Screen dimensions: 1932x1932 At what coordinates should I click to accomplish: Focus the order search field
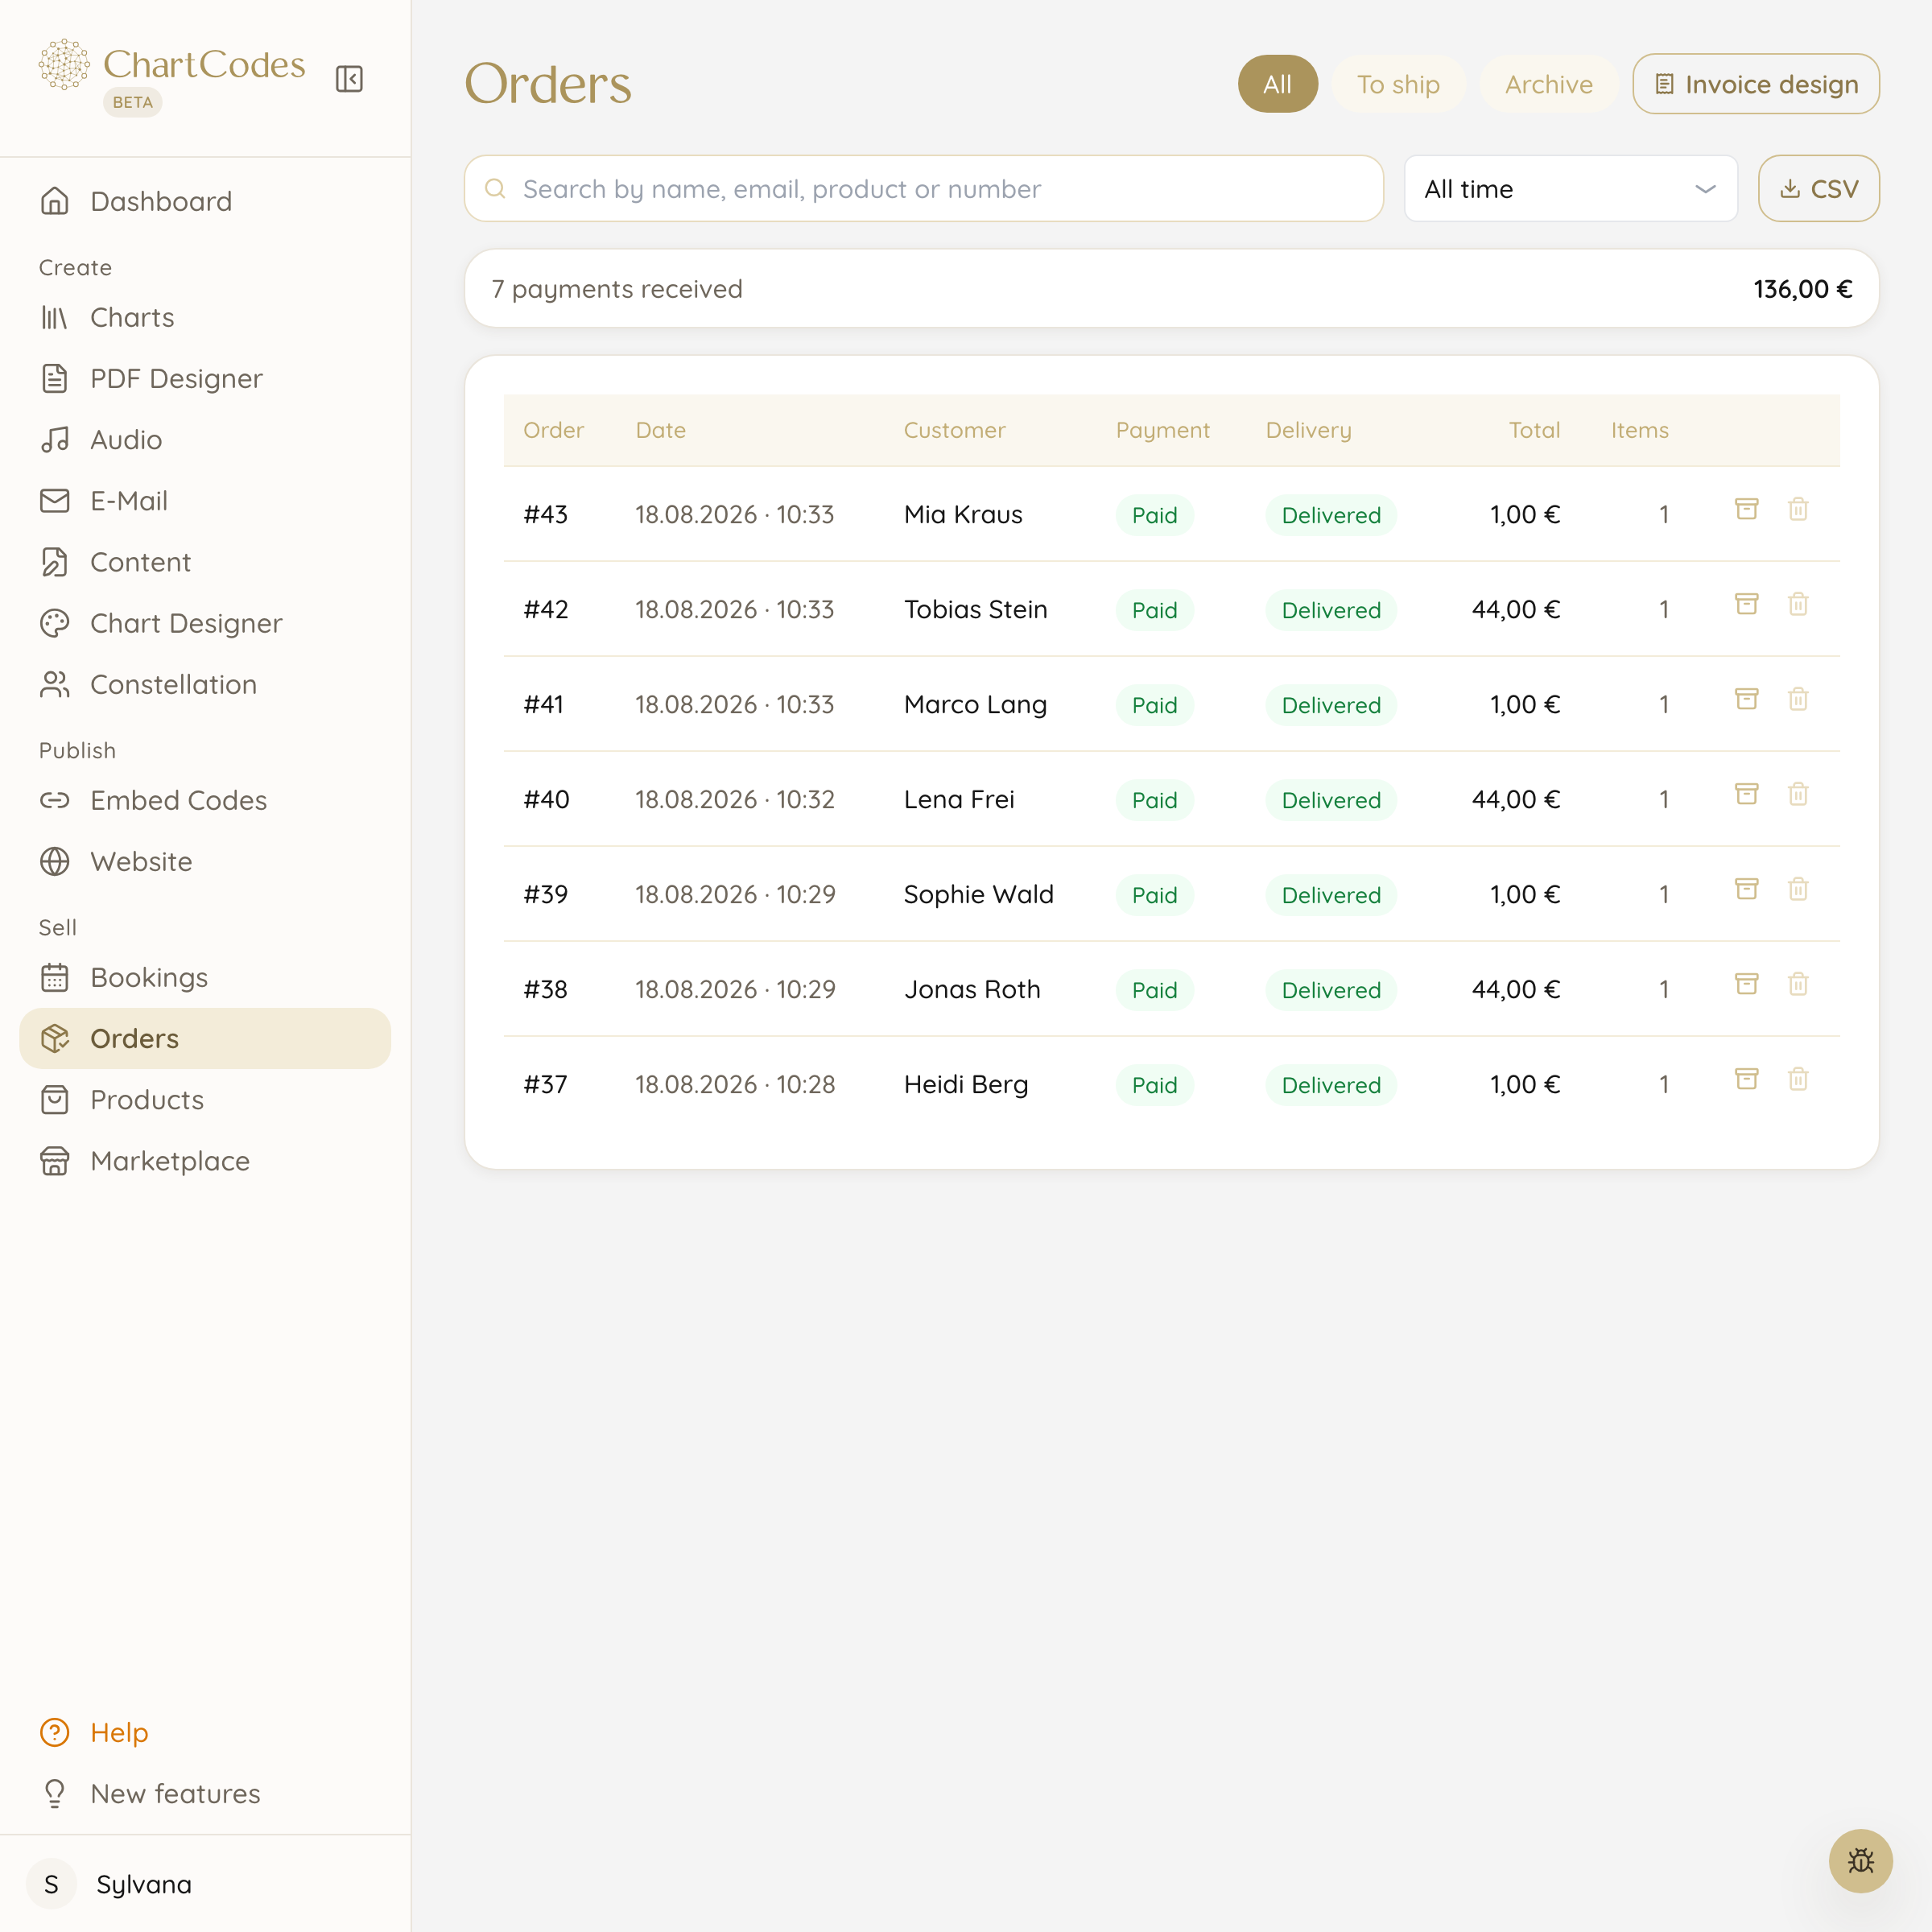click(x=923, y=188)
